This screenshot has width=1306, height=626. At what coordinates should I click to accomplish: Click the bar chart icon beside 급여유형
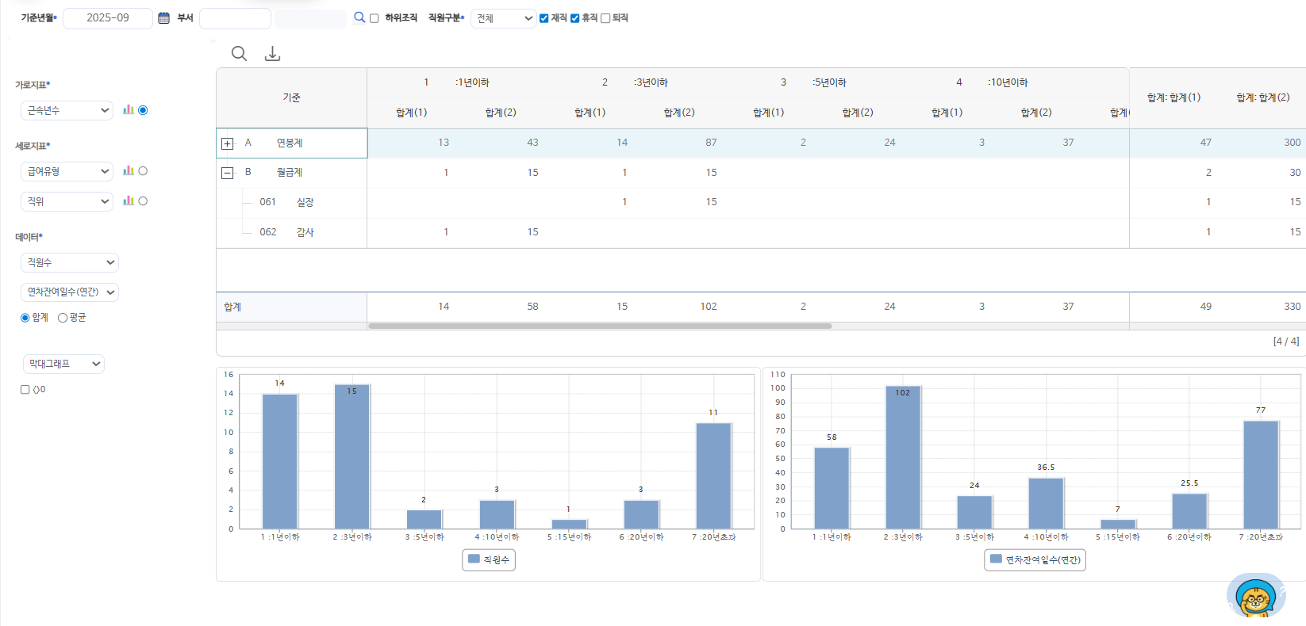(x=129, y=170)
